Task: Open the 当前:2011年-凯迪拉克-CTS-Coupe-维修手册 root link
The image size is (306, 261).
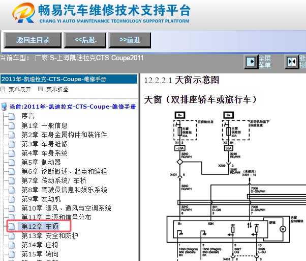Action: [x=73, y=107]
